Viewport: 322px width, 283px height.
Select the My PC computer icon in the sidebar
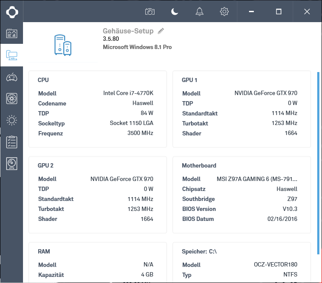pos(12,55)
